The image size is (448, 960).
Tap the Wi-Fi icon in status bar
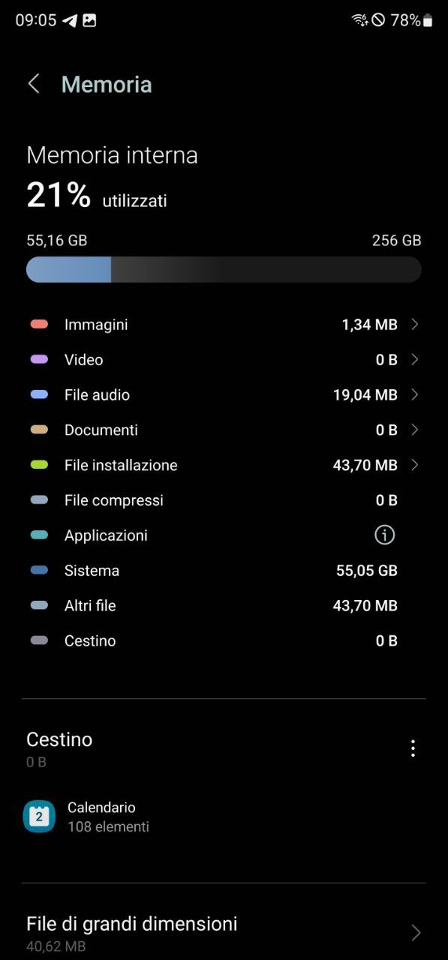point(360,21)
